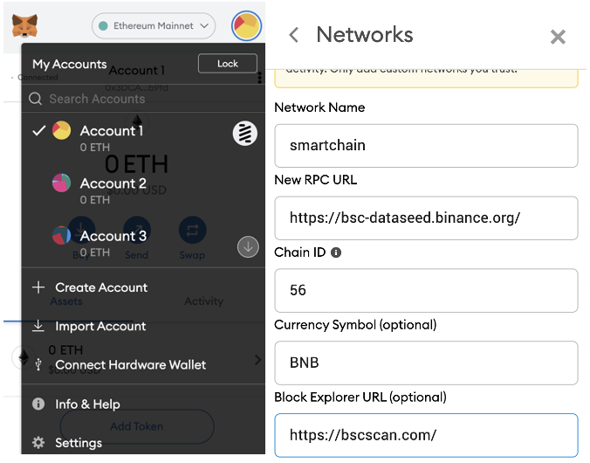Viewport: 590px width, 463px height.
Task: Expand Connect Hardware Wallet chevron
Action: (x=257, y=360)
